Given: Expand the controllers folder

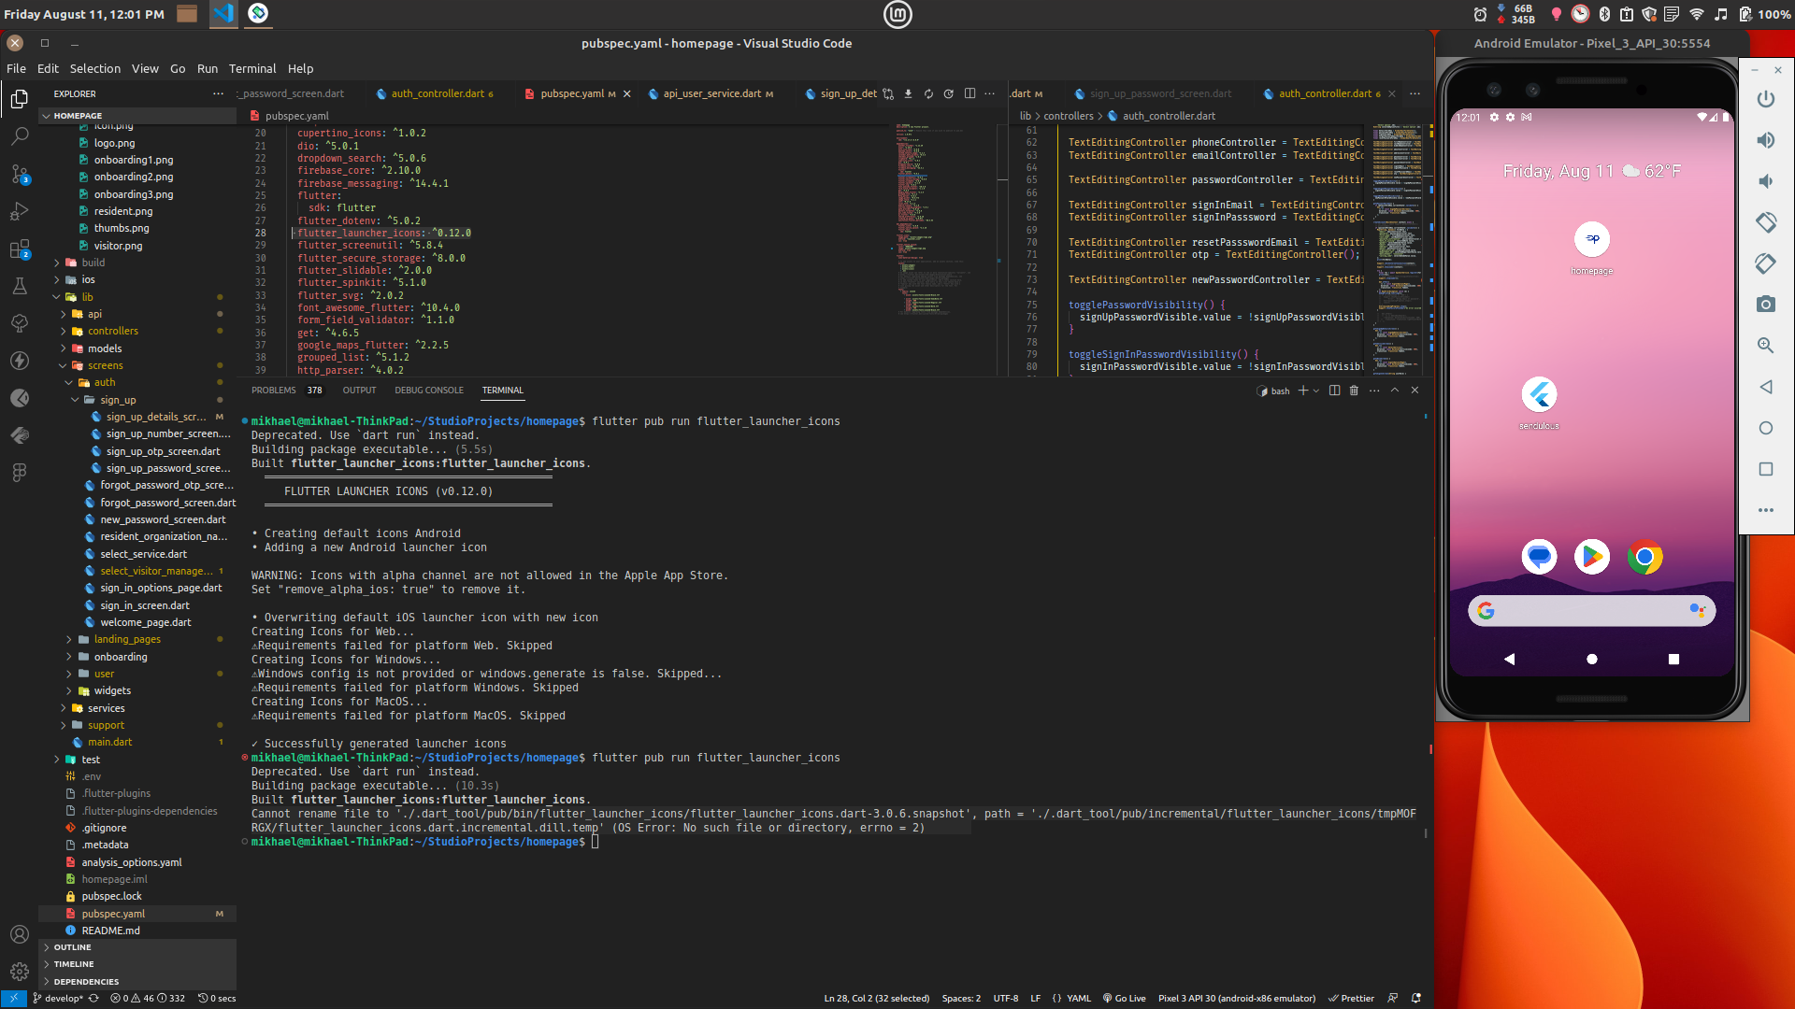Looking at the screenshot, I should (x=112, y=331).
